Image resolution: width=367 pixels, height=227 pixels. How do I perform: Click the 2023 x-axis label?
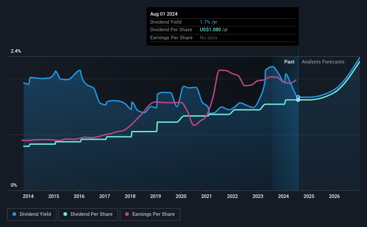[x=258, y=196]
